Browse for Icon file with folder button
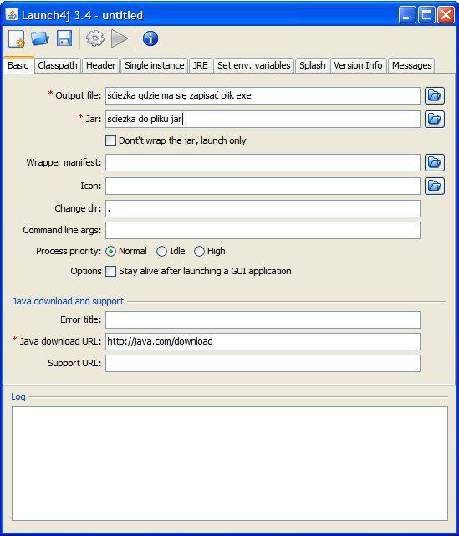Viewport: 459px width, 536px height. point(435,186)
